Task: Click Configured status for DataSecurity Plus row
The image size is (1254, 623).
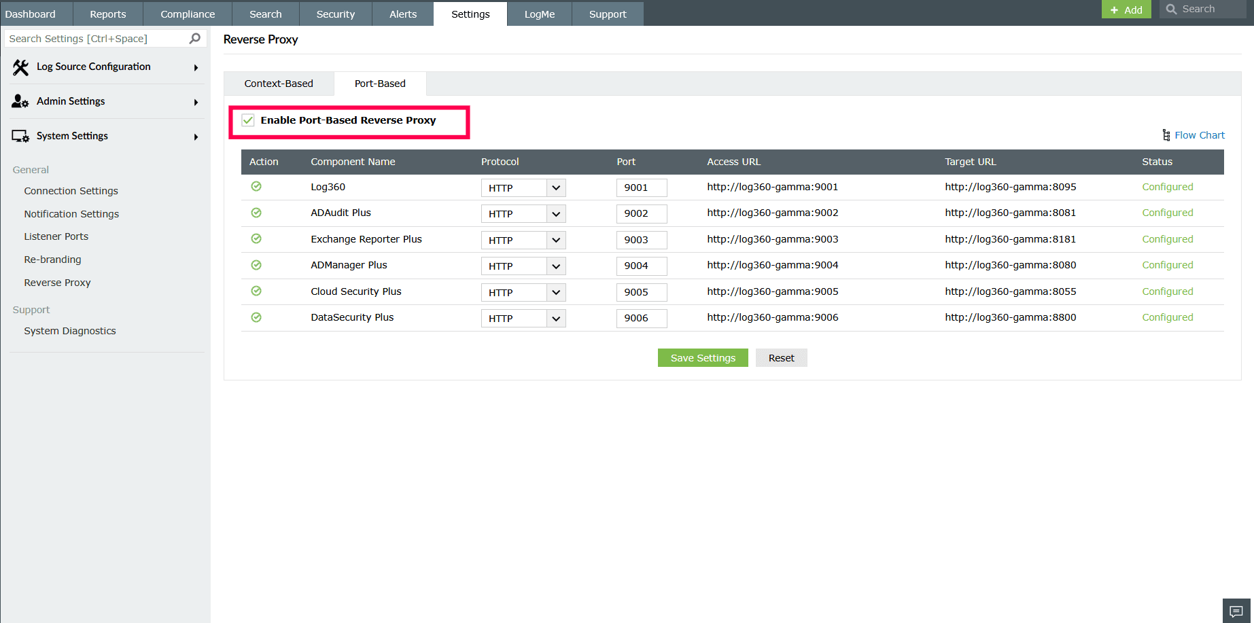Action: pos(1168,317)
